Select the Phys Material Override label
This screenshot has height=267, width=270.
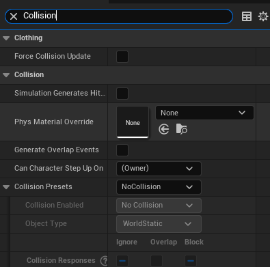click(54, 122)
